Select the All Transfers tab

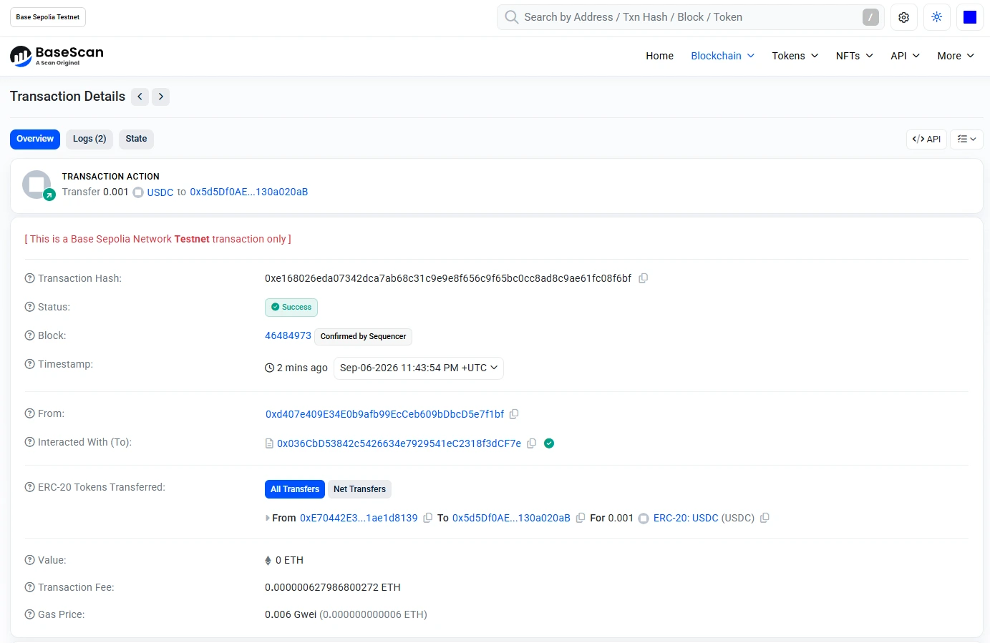(295, 489)
